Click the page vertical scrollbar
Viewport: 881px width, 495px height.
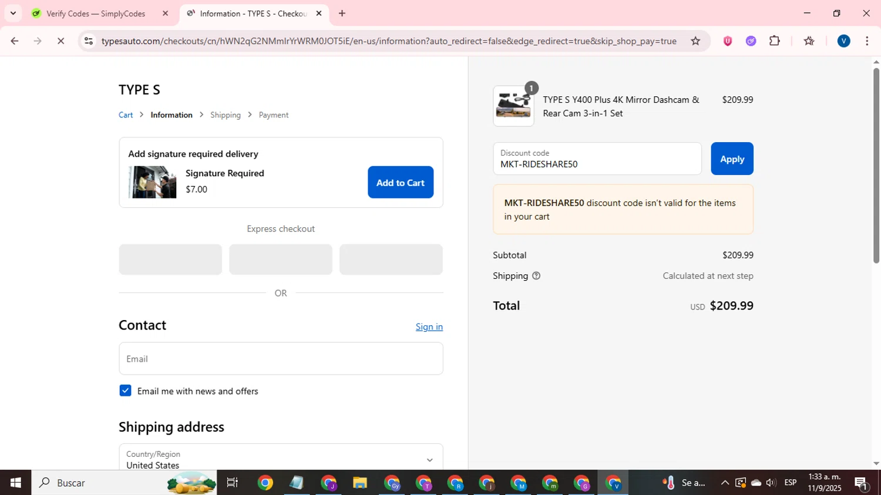pos(876,166)
